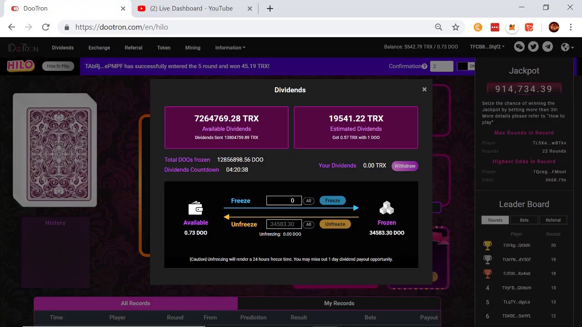The height and width of the screenshot is (327, 582).
Task: Open the All Records tab
Action: point(135,303)
